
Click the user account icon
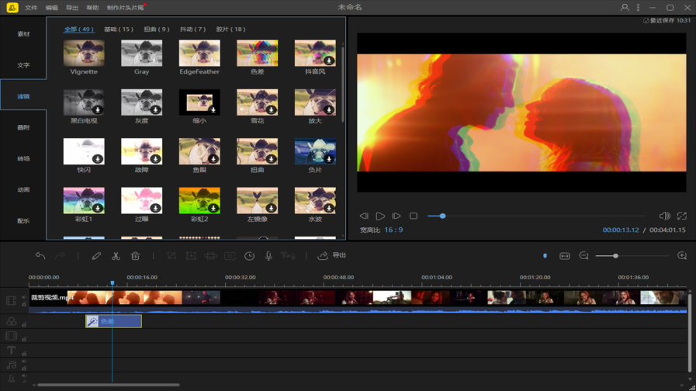[x=625, y=8]
